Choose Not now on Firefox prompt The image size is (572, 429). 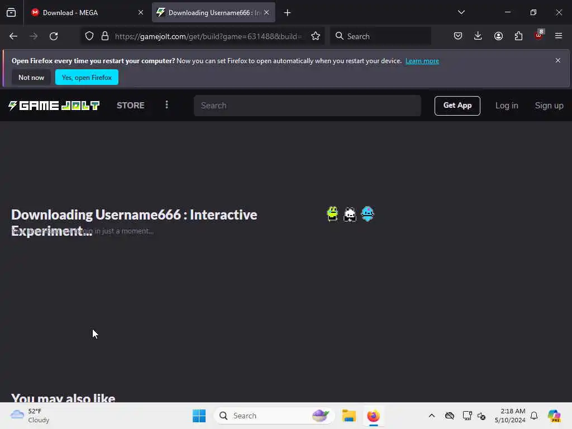pyautogui.click(x=31, y=77)
